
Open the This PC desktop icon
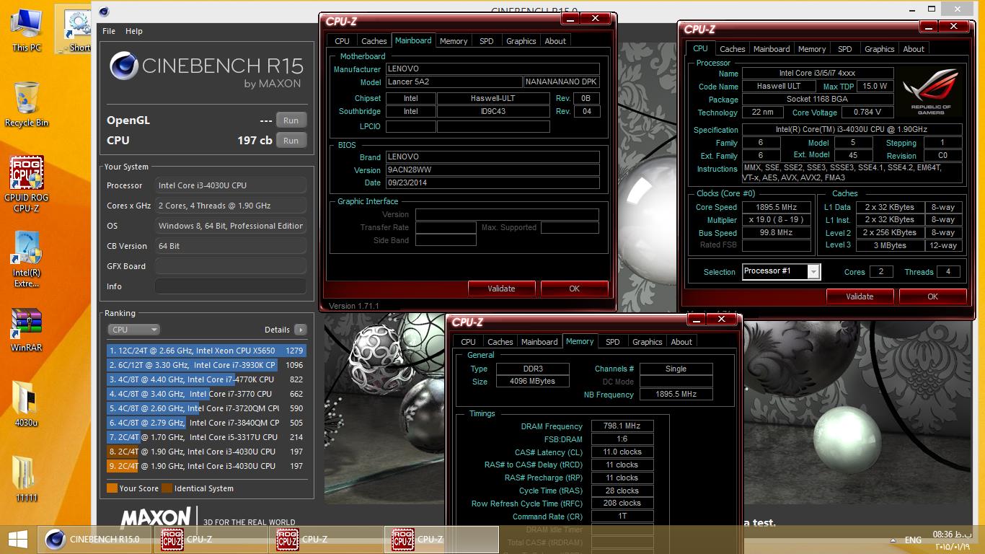[27, 30]
